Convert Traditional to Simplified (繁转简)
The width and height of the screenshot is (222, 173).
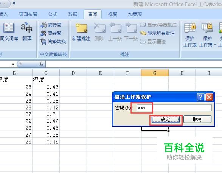[51, 25]
